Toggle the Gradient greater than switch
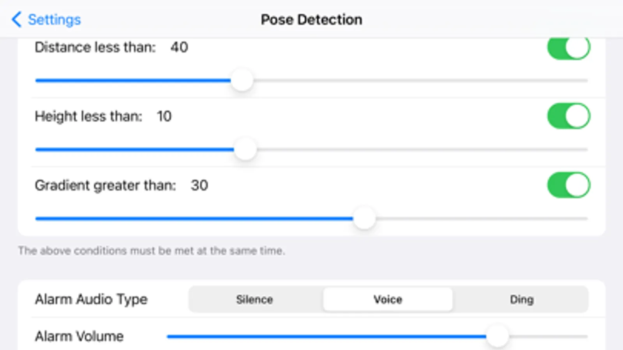This screenshot has width=623, height=350. (x=568, y=185)
